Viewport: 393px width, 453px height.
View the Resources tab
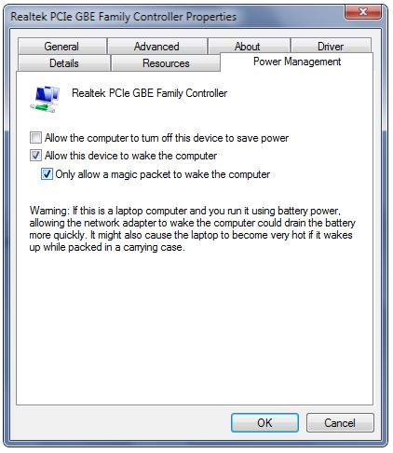(166, 63)
